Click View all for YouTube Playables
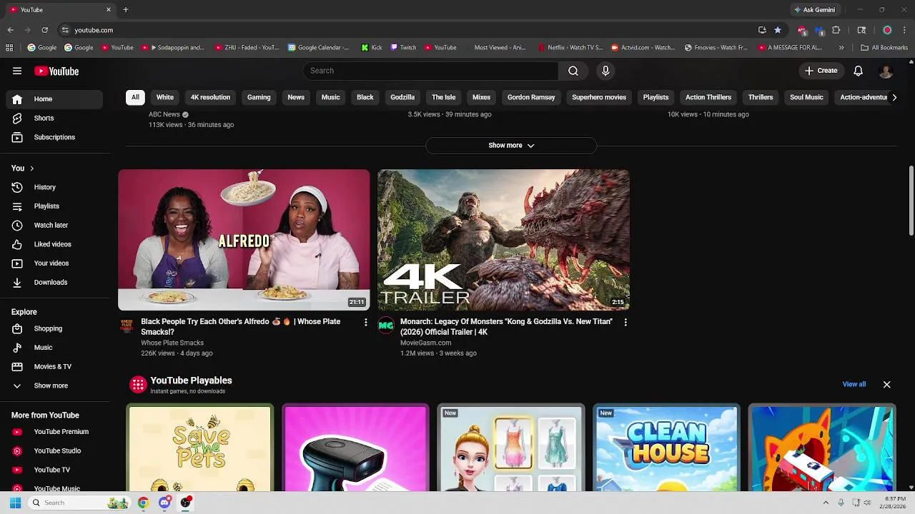This screenshot has height=514, width=915. [x=854, y=384]
